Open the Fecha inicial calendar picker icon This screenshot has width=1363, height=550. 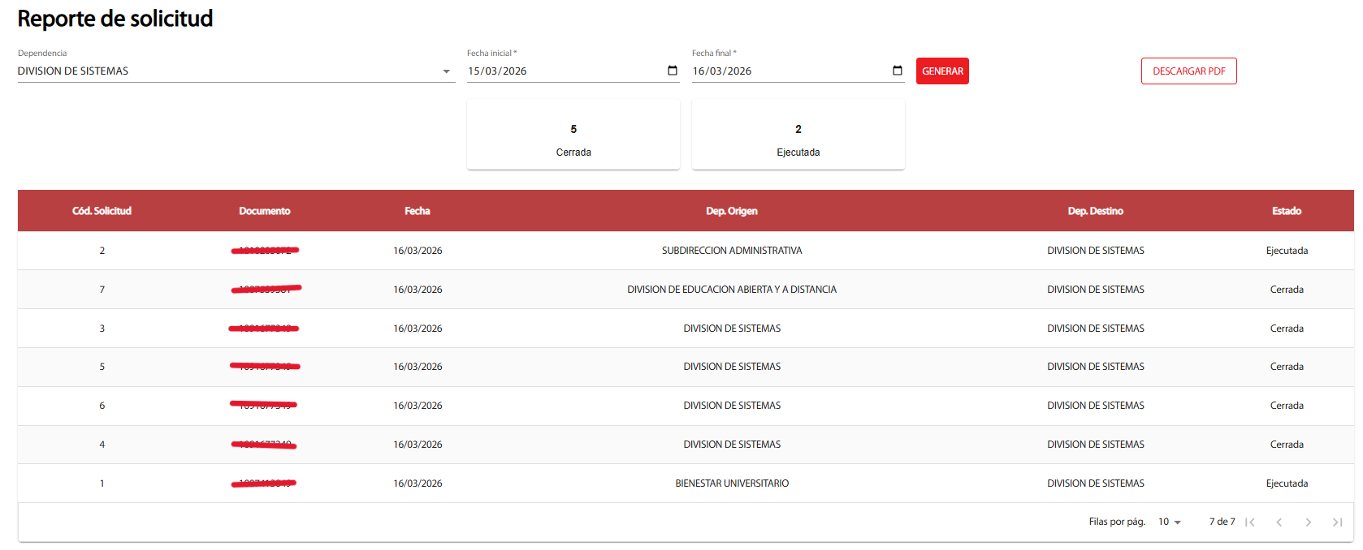[673, 71]
